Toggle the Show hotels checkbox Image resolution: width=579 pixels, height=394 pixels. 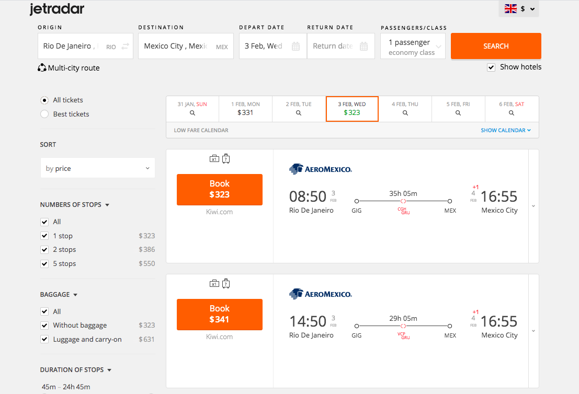tap(491, 67)
